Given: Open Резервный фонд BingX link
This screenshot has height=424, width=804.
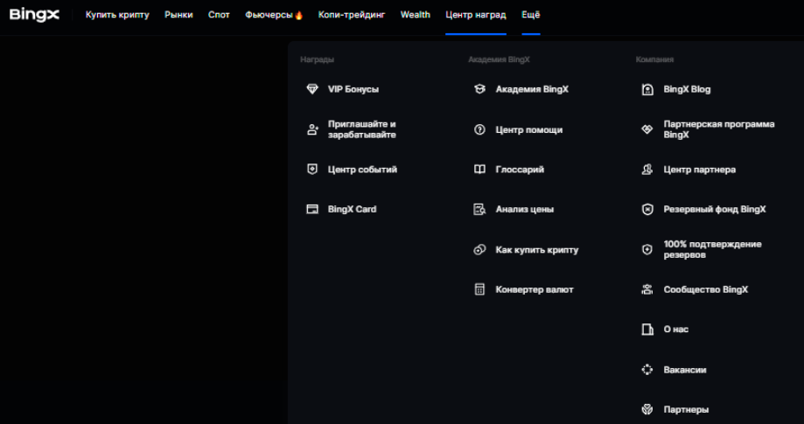Looking at the screenshot, I should click(715, 210).
